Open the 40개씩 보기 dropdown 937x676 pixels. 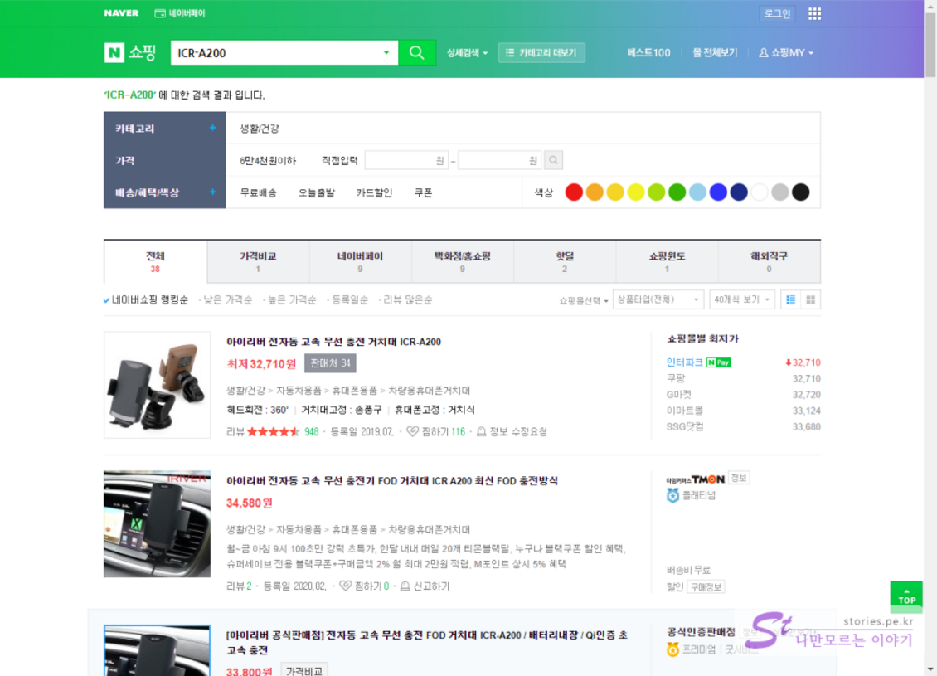(x=743, y=299)
